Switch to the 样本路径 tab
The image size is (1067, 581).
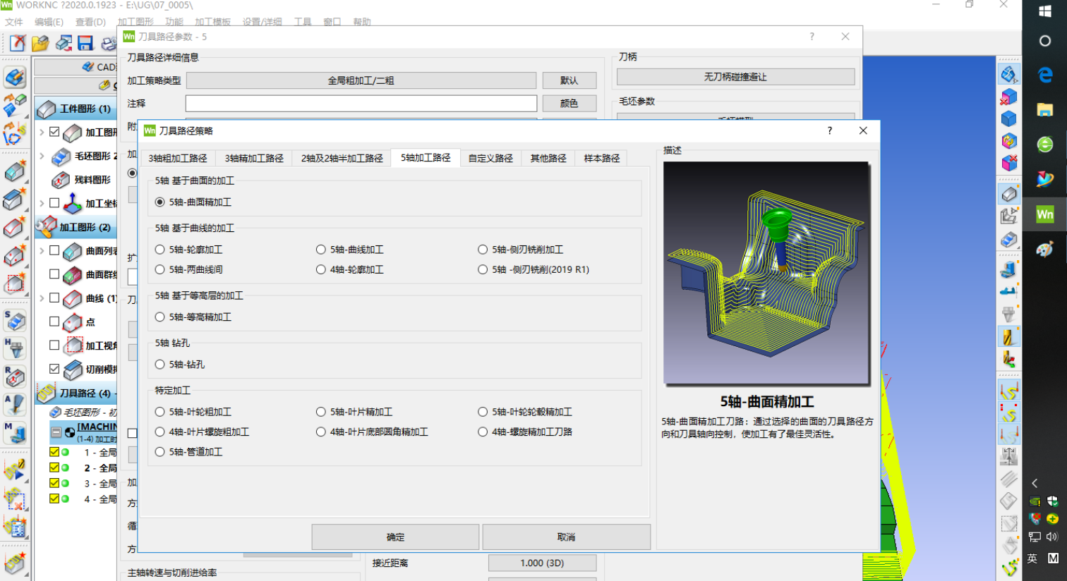point(602,158)
